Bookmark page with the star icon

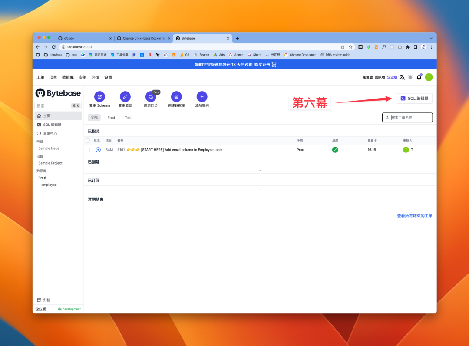click(x=350, y=47)
